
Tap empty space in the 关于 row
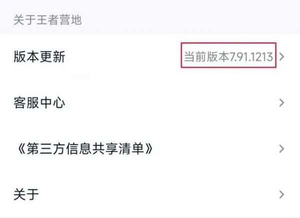click(157, 194)
